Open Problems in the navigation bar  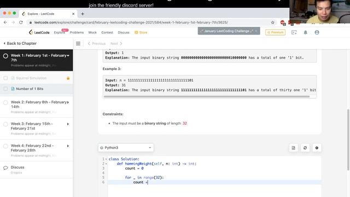[x=77, y=32]
